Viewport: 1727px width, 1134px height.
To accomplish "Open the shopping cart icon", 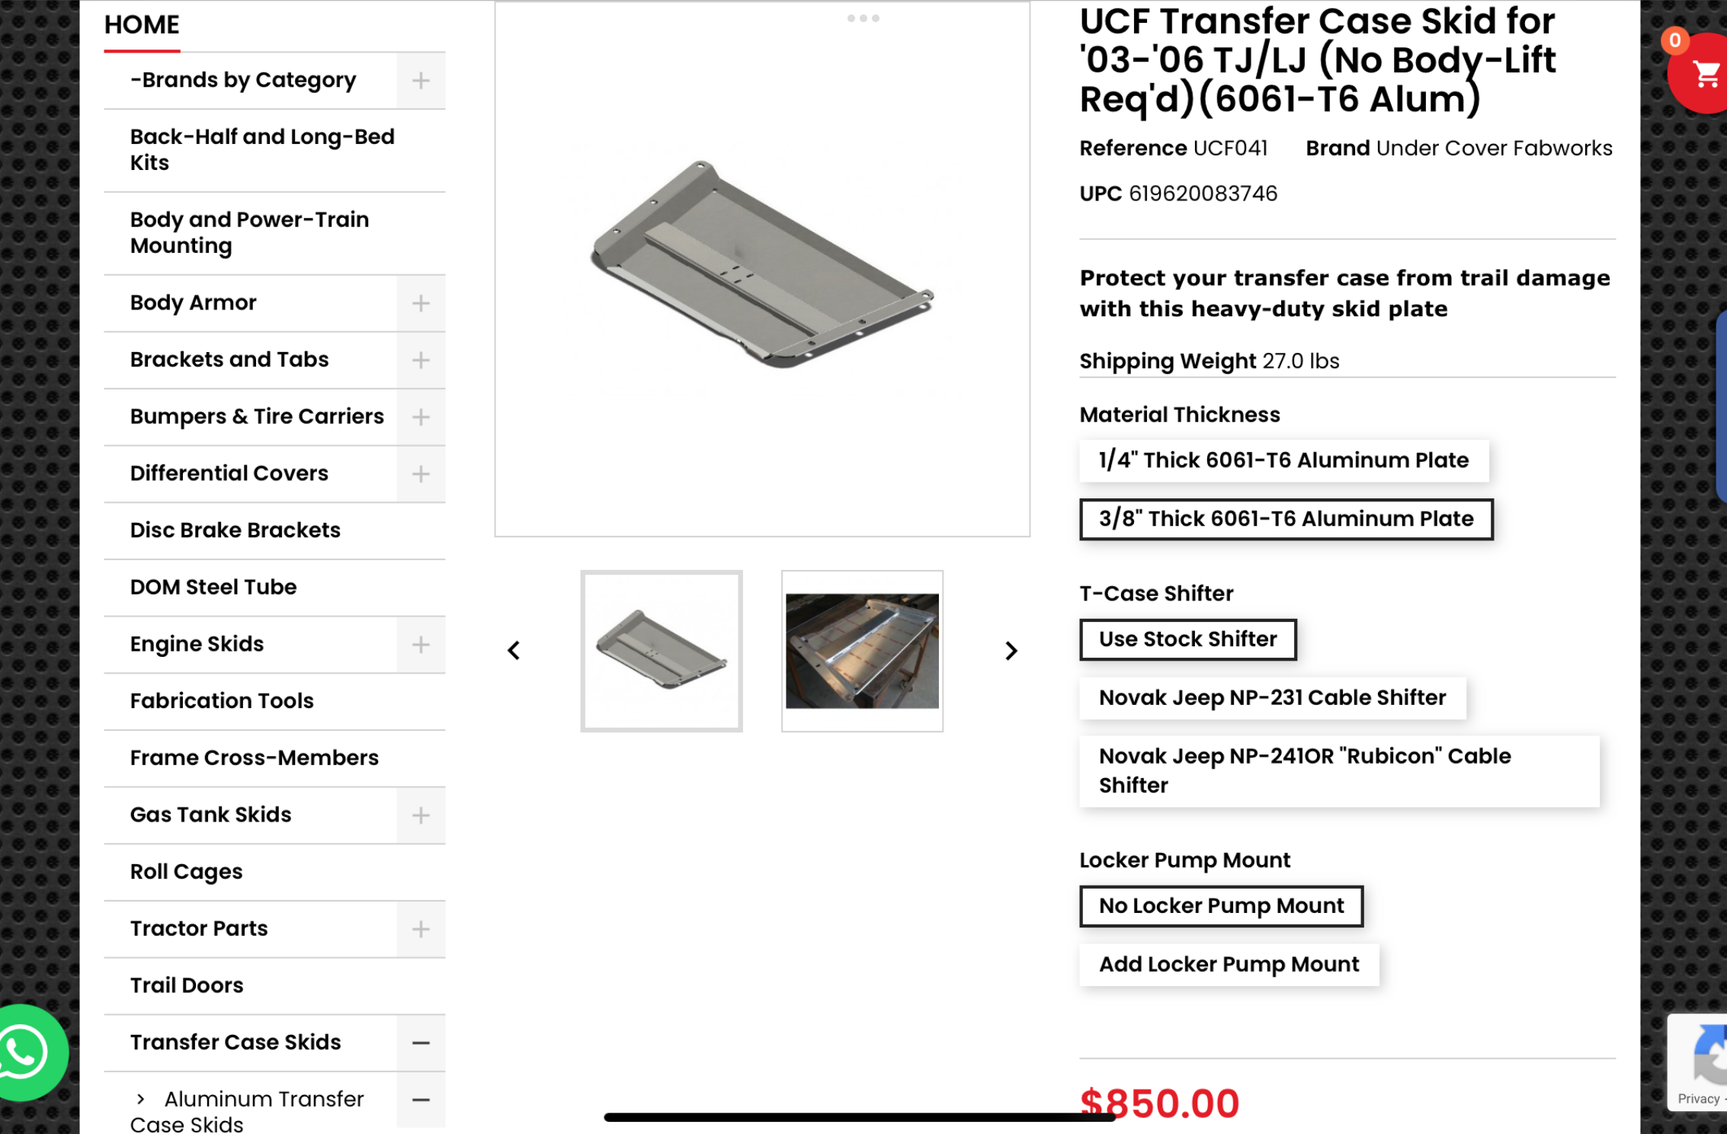I will (x=1704, y=75).
